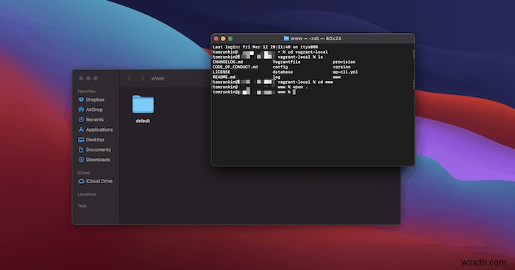The image size is (515, 270).
Task: Click the default folder name label
Action: pos(143,121)
